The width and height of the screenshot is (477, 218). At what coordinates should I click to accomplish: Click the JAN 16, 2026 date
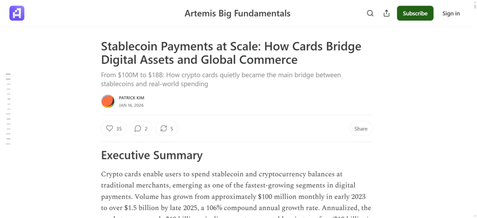131,105
